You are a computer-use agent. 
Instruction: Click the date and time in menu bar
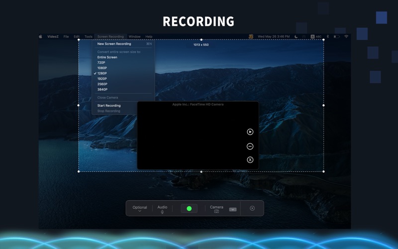point(274,36)
